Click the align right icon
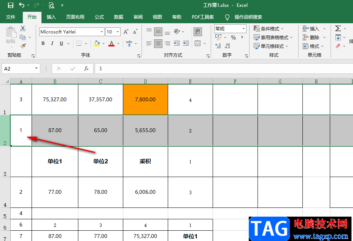This screenshot has width=353, height=241. point(167,43)
